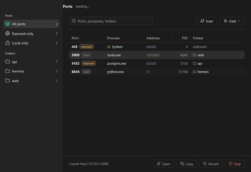Click the external-link icon on Open button
This screenshot has height=172, width=251.
[158, 164]
